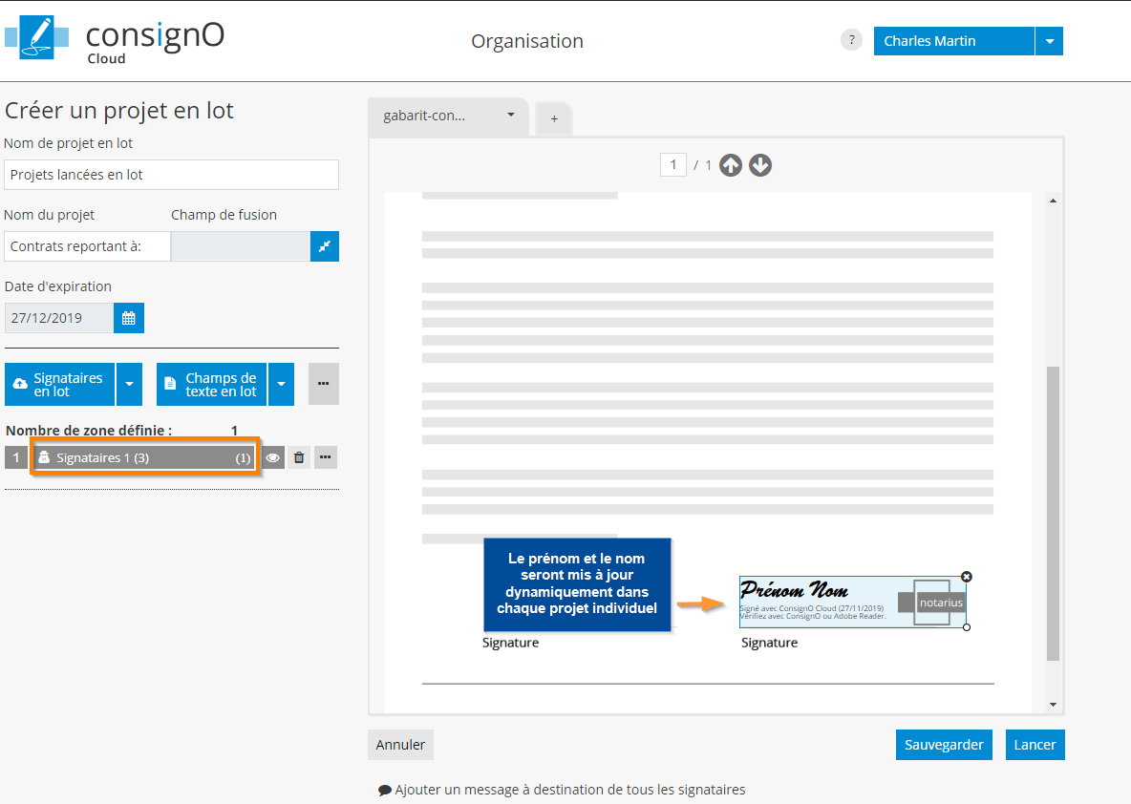Remove the signature zone with X icon
Screen dimensions: 1131x804
point(967,577)
